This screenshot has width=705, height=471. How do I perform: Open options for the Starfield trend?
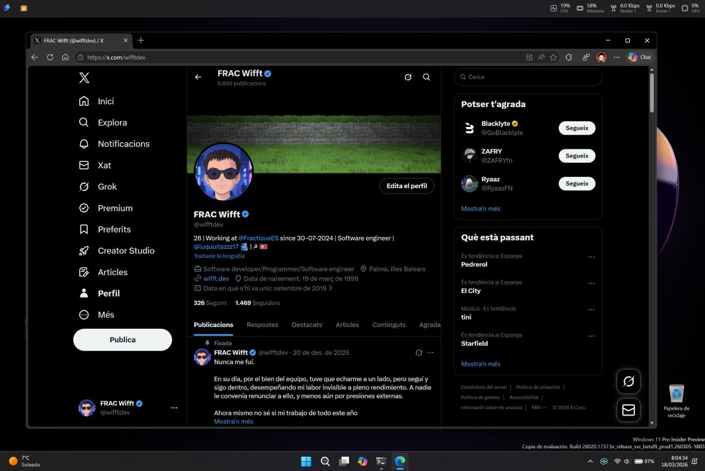click(x=592, y=336)
